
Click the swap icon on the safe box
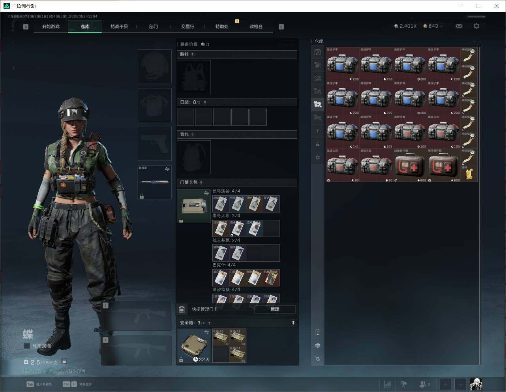coord(206,332)
